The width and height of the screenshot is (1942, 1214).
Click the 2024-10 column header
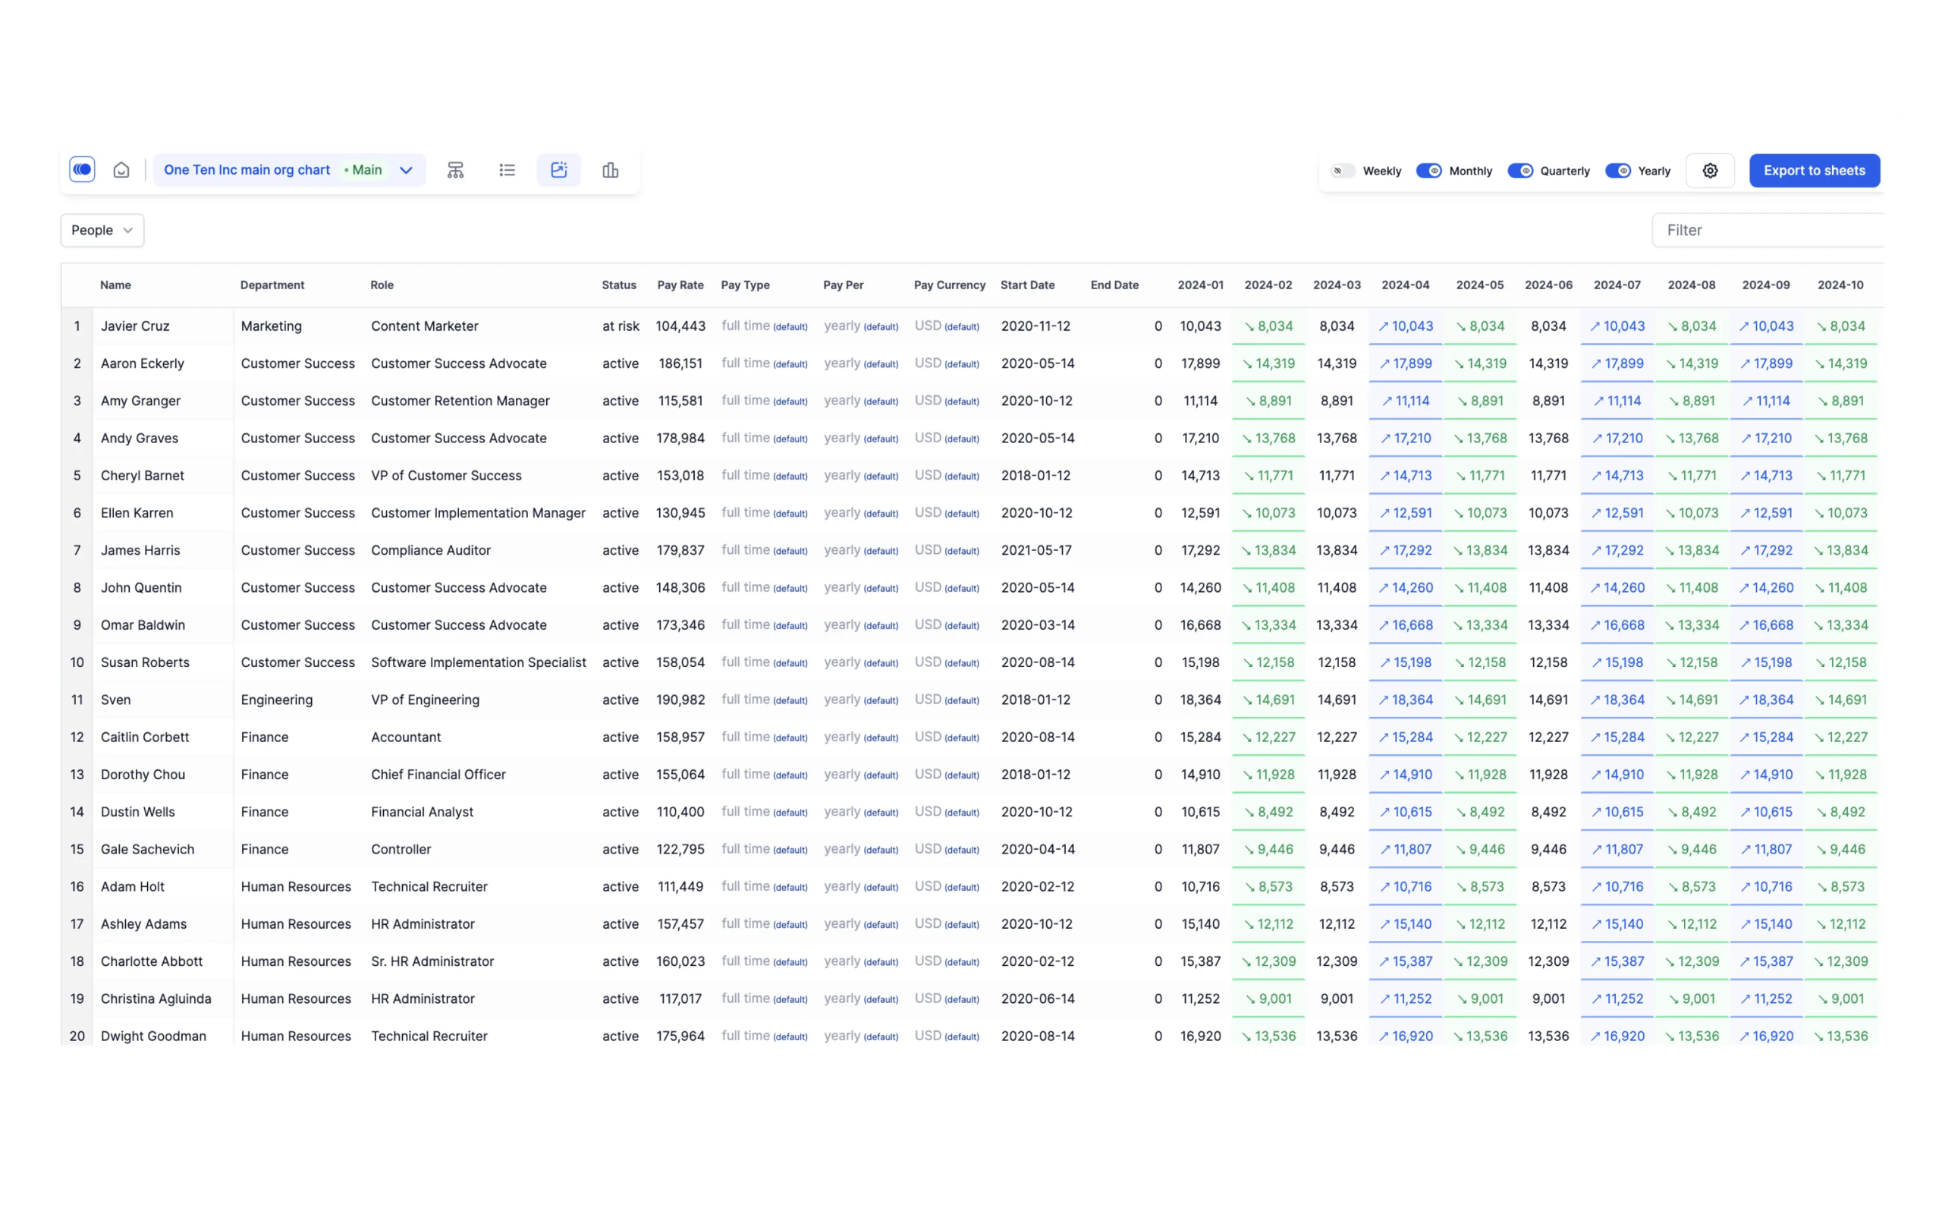tap(1840, 285)
